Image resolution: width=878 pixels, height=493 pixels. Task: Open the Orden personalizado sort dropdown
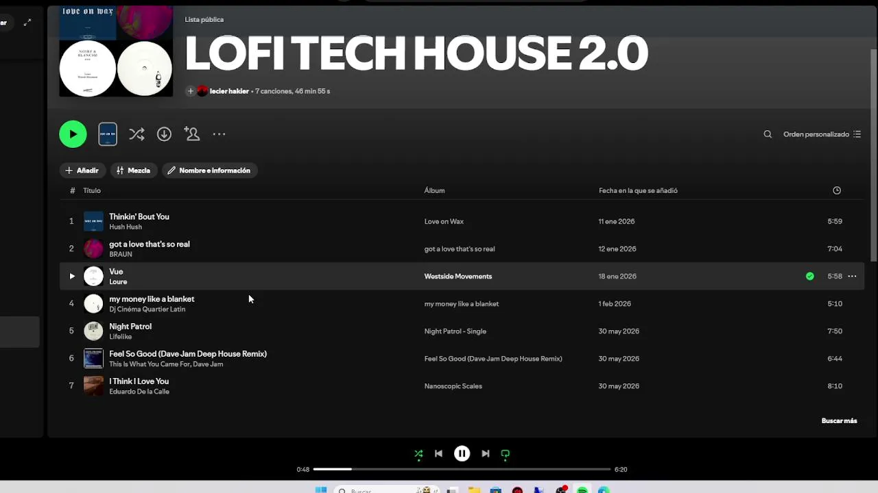point(822,134)
